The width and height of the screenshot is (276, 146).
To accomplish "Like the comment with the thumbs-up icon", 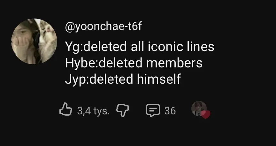I will (66, 110).
